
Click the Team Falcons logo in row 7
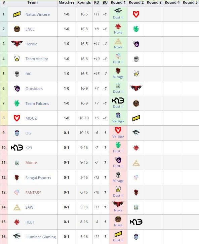(17, 103)
